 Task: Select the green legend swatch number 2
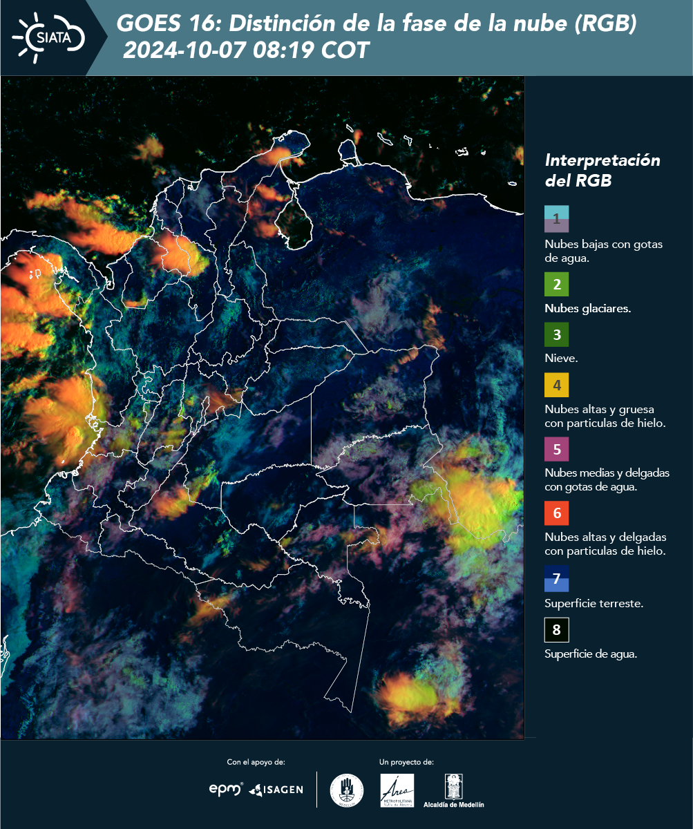click(556, 285)
